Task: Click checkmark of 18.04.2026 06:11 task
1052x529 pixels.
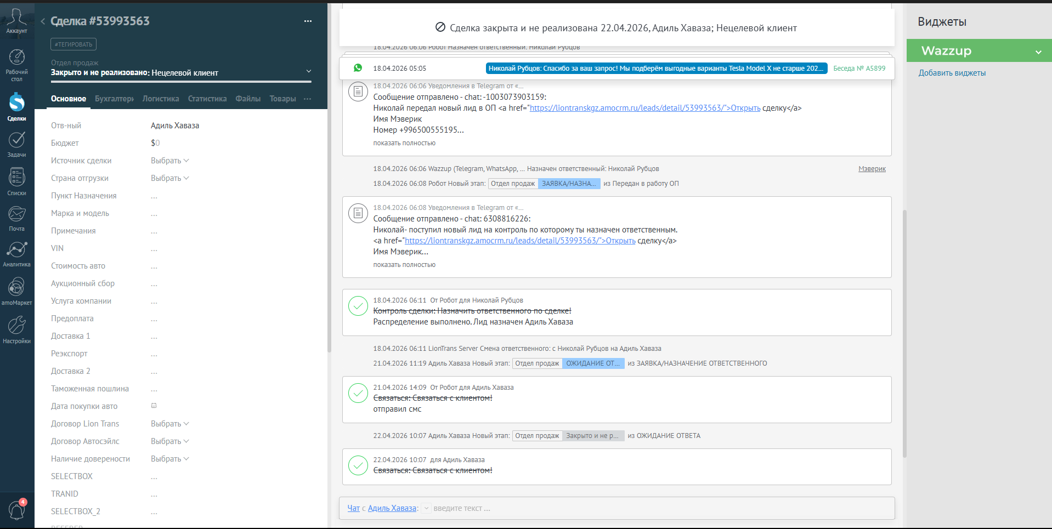Action: 358,306
